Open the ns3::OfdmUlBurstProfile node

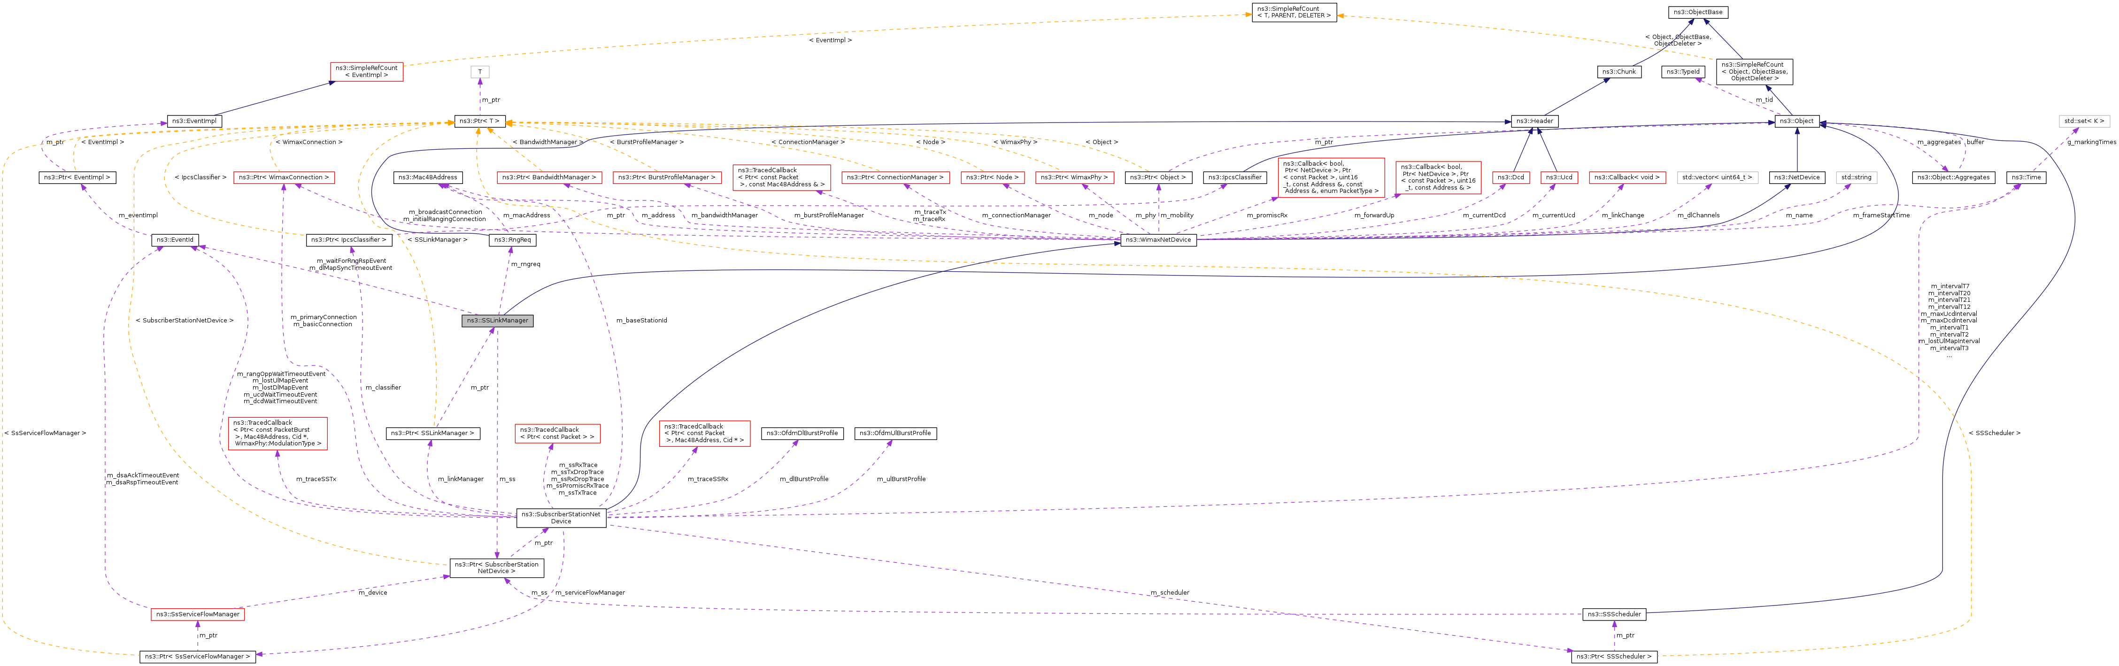(x=896, y=433)
